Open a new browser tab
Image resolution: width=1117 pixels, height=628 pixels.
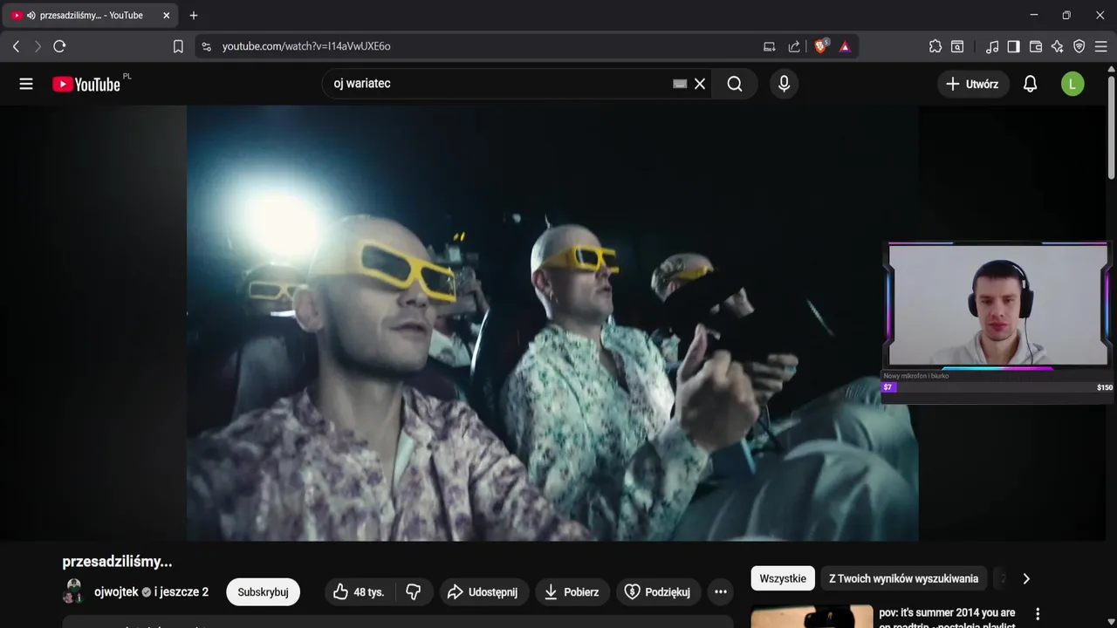[194, 16]
